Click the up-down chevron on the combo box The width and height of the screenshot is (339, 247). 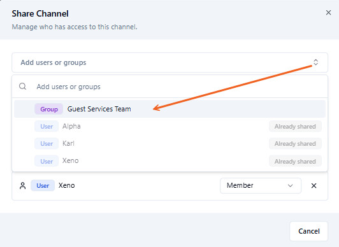coord(315,62)
